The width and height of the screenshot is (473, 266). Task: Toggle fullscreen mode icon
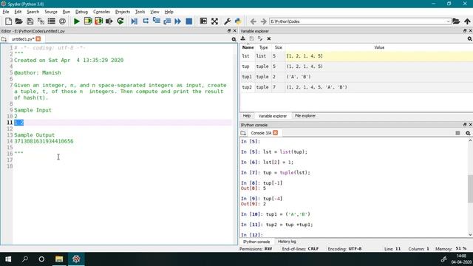pos(214,21)
